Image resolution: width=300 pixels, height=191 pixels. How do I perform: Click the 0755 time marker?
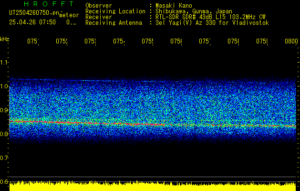[147, 41]
